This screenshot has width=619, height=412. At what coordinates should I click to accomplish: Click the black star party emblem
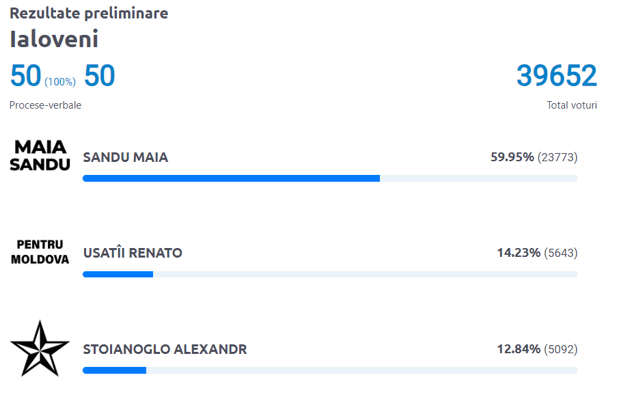pyautogui.click(x=40, y=348)
